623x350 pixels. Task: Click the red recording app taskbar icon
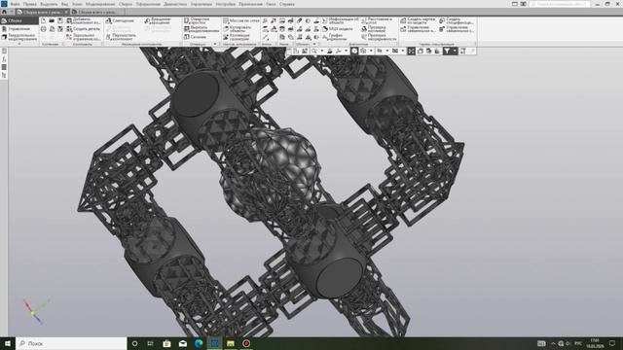(x=246, y=343)
